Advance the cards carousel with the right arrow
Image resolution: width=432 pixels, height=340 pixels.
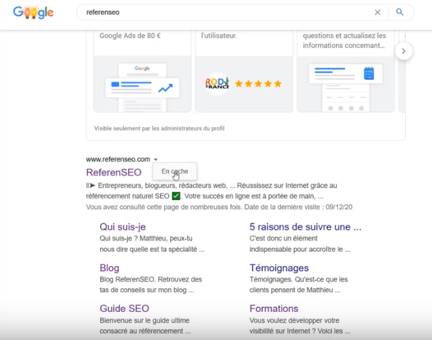click(404, 51)
